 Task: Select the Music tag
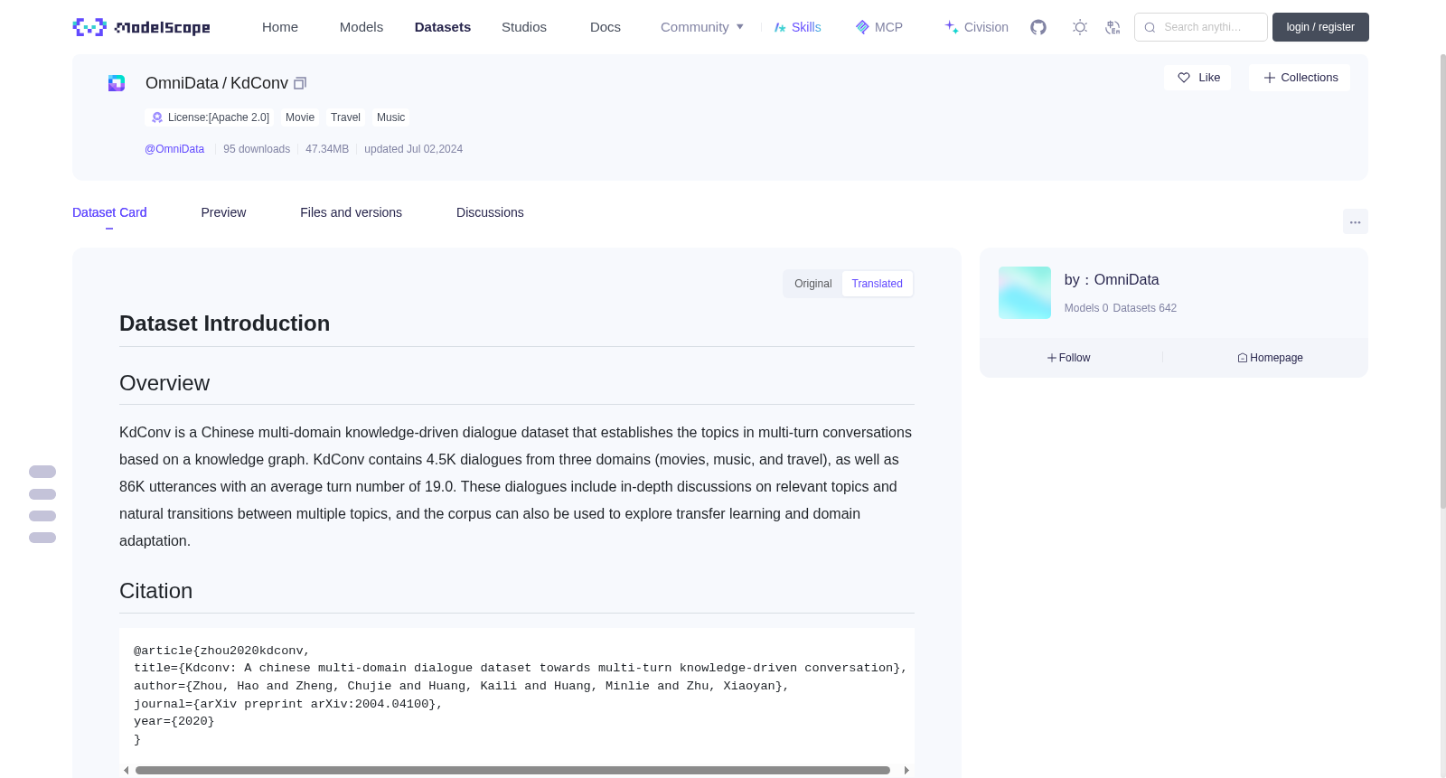[x=390, y=117]
